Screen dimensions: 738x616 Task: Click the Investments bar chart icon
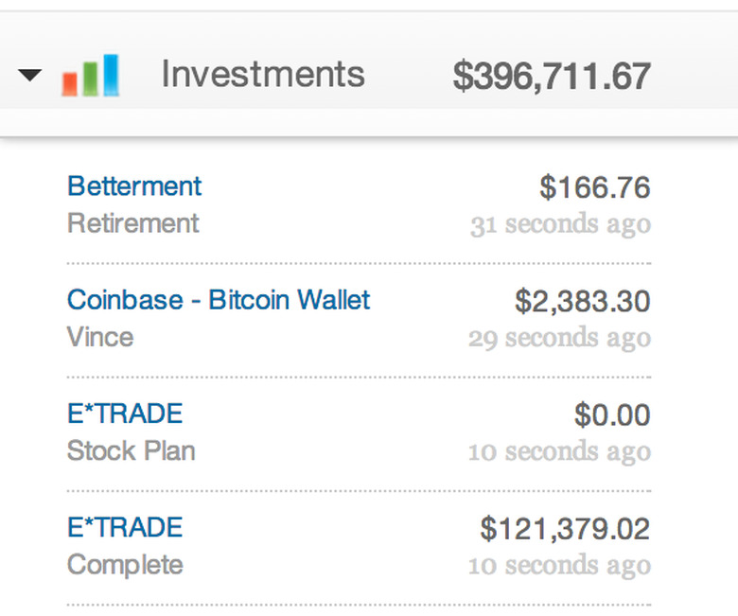pyautogui.click(x=90, y=76)
